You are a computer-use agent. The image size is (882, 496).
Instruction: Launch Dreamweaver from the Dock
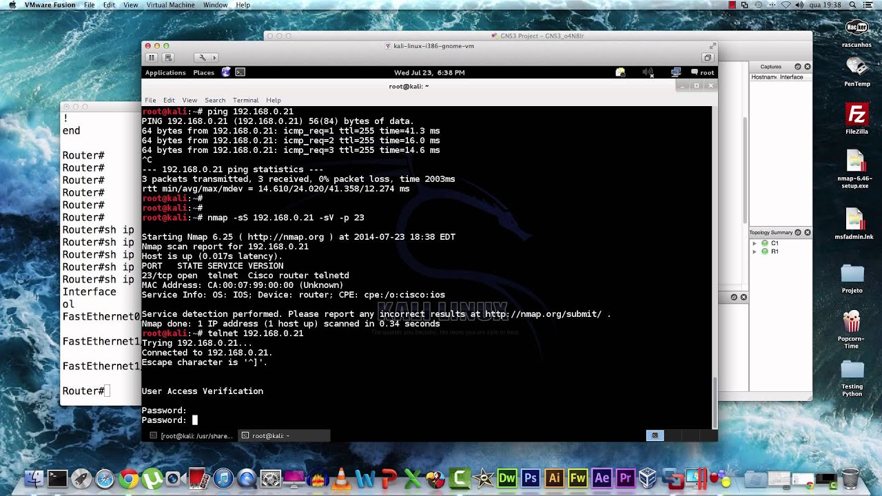[x=507, y=478]
